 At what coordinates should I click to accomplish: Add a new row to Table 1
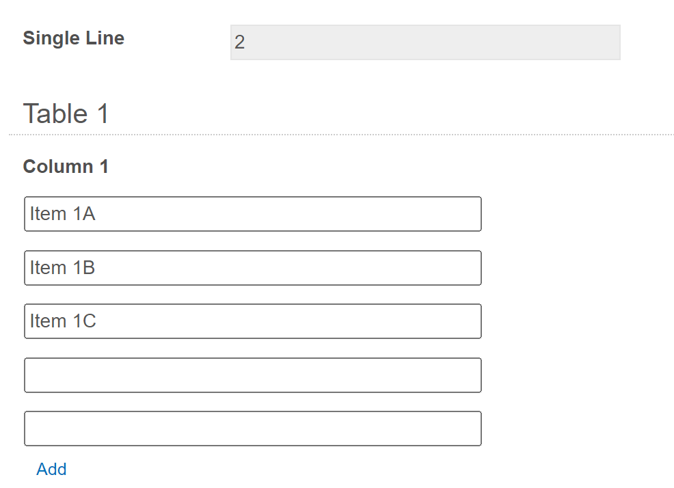click(51, 469)
